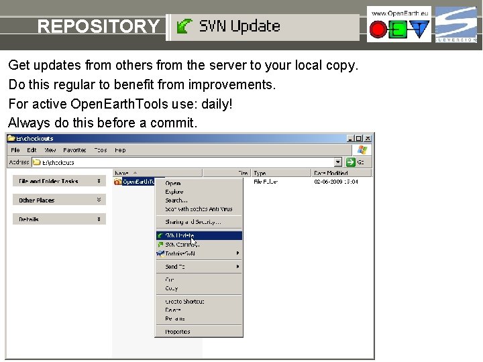Choose Cut from the context menu
The height and width of the screenshot is (362, 483).
click(199, 280)
